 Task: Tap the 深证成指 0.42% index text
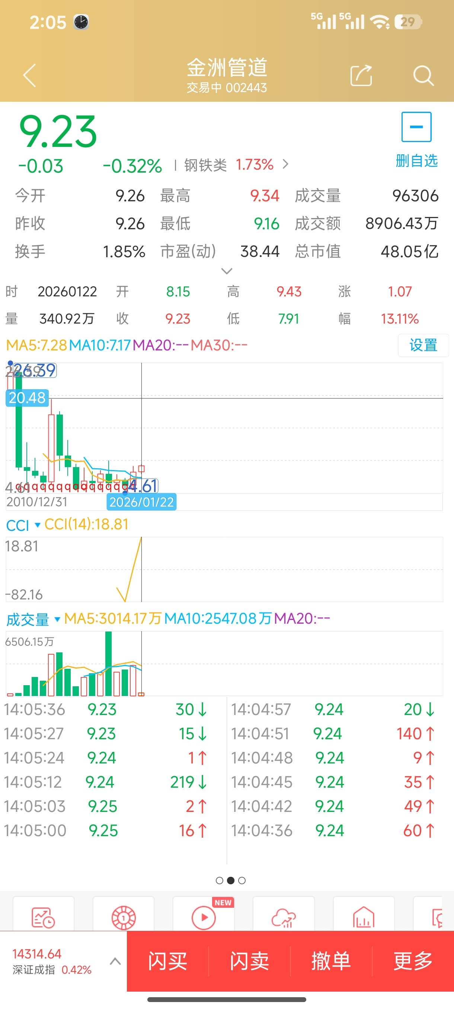[x=52, y=970]
